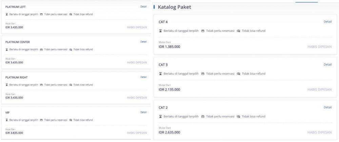Click calendar icon in CAT 4 package
The width and height of the screenshot is (339, 142).
[203, 31]
